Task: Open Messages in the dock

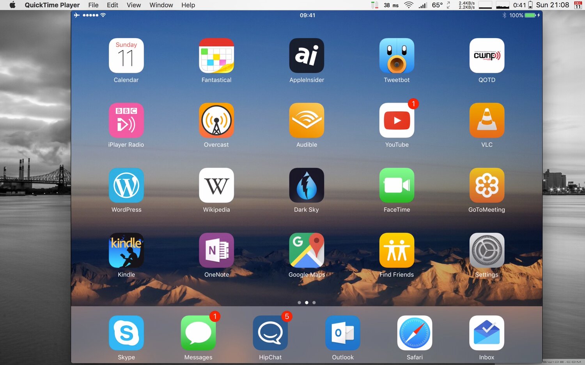Action: [198, 333]
